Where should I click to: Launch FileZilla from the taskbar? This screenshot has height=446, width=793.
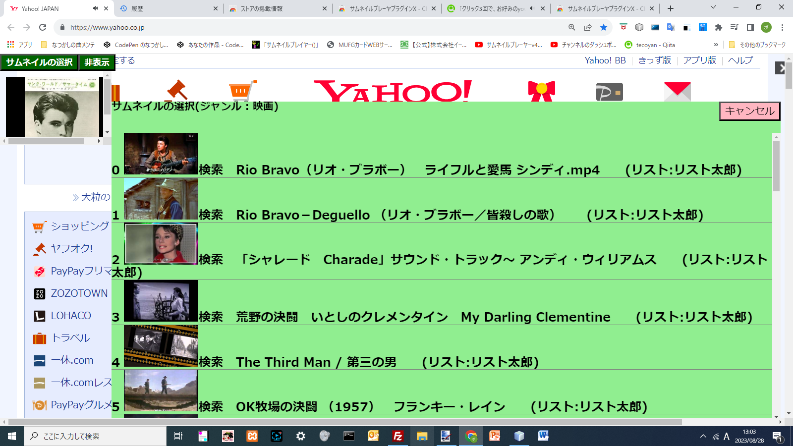[x=397, y=437]
